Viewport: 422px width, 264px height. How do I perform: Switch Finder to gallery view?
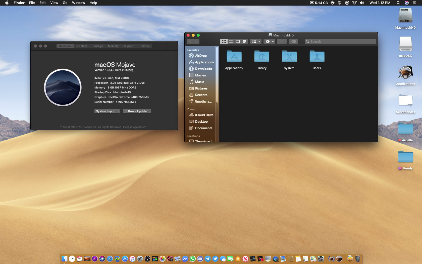coord(244,41)
